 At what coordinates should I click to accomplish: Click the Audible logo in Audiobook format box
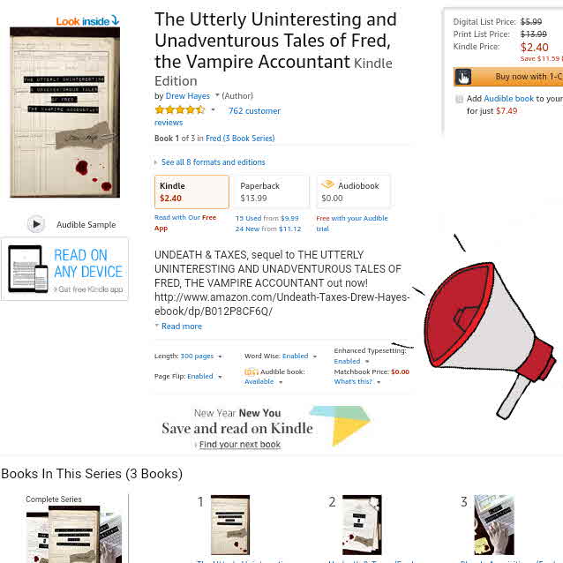point(327,184)
